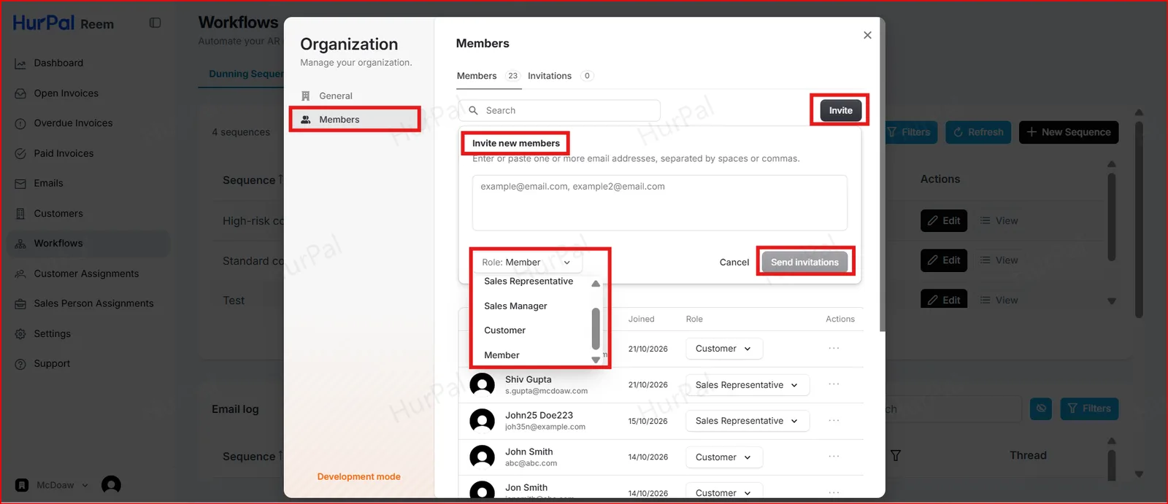Image resolution: width=1168 pixels, height=504 pixels.
Task: Click the members Search field
Action: (x=560, y=110)
